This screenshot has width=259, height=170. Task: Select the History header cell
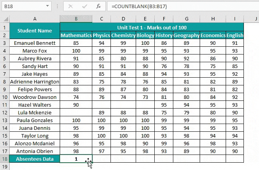pyautogui.click(x=164, y=35)
